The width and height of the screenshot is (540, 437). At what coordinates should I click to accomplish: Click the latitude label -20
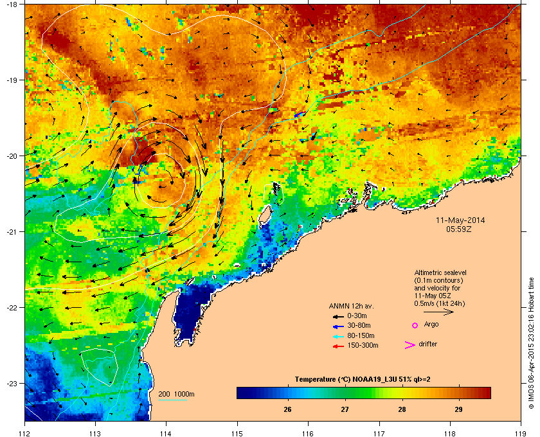click(11, 156)
